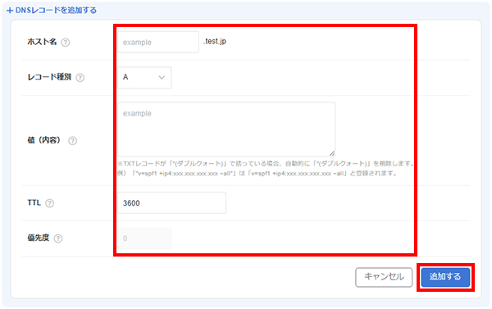Click the 優先度 label
The width and height of the screenshot is (492, 309).
click(x=39, y=238)
